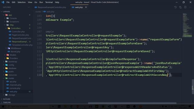
Task: Open PageController.php file
Action: 20,35
